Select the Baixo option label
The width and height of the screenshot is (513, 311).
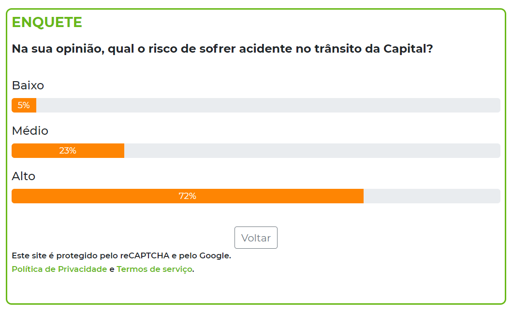[x=28, y=85]
